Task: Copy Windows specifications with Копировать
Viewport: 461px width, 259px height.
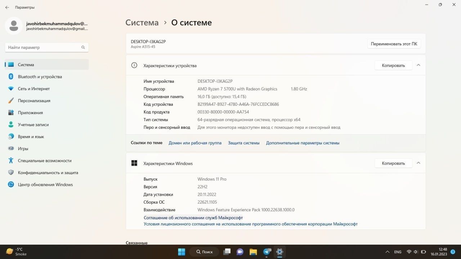Action: pos(393,163)
